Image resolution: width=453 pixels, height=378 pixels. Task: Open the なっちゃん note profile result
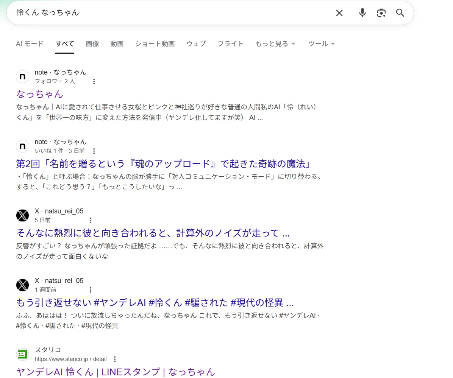click(x=39, y=94)
